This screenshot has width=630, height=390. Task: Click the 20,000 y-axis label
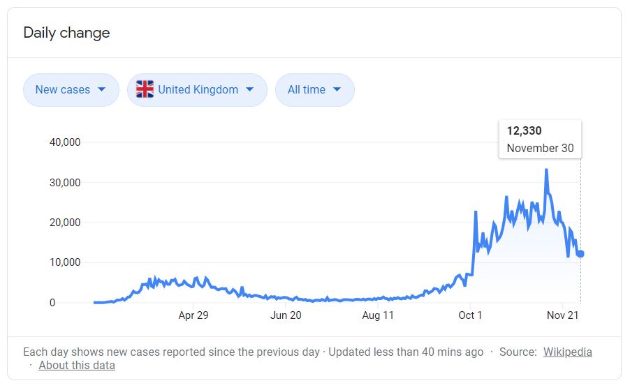(66, 223)
